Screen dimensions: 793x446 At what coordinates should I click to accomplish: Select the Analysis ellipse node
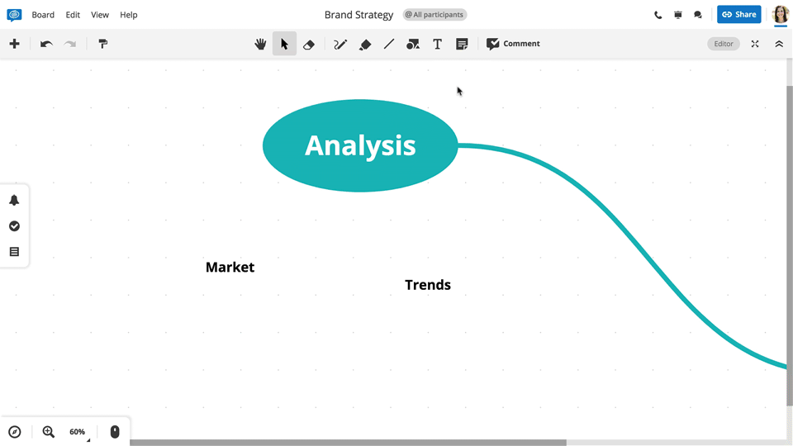pyautogui.click(x=360, y=145)
